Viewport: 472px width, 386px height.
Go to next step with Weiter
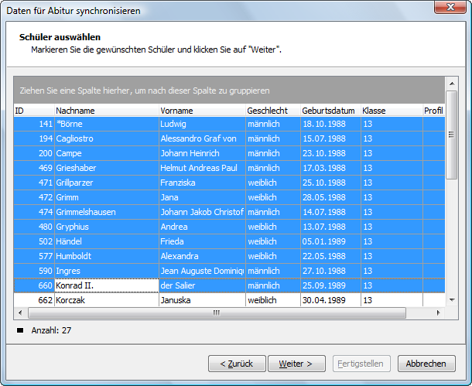pos(296,364)
